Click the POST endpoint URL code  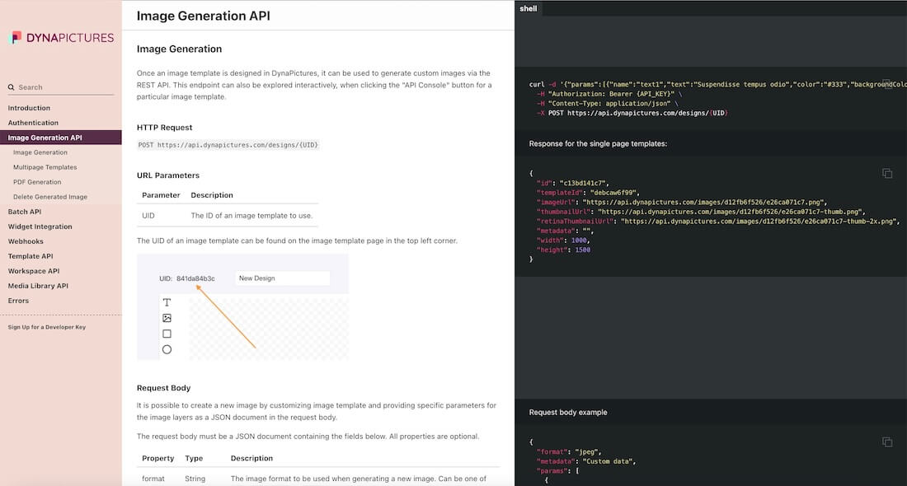(x=228, y=145)
